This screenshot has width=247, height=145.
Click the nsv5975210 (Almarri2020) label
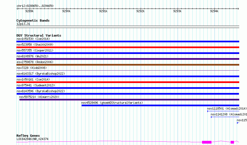39,97
